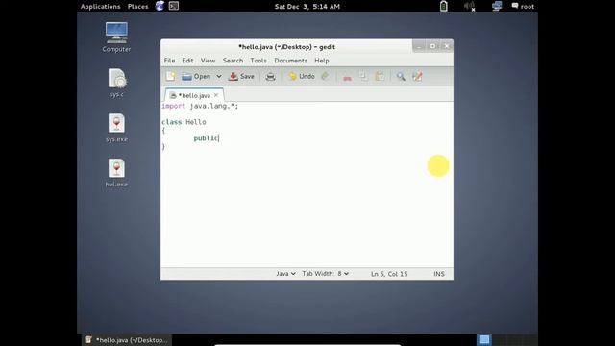Select the Computer desktop icon
The height and width of the screenshot is (346, 615).
(x=116, y=37)
